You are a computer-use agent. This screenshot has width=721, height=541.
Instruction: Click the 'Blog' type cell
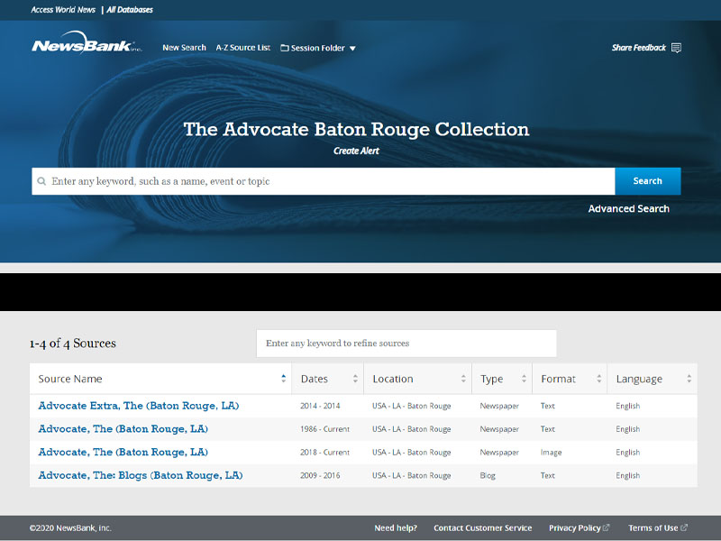tap(488, 476)
